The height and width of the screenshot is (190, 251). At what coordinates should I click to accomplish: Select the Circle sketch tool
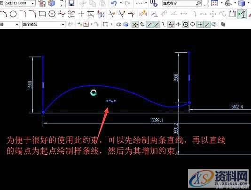[13, 14]
